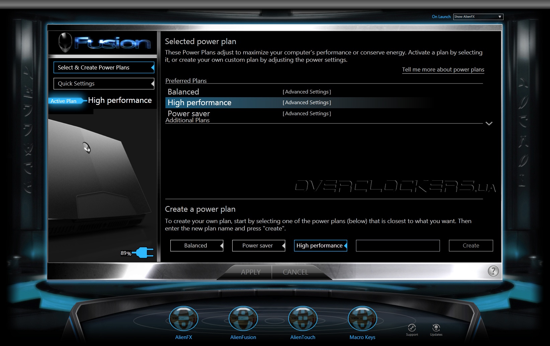The height and width of the screenshot is (346, 550).
Task: Choose High performance as the base plan template
Action: [320, 245]
